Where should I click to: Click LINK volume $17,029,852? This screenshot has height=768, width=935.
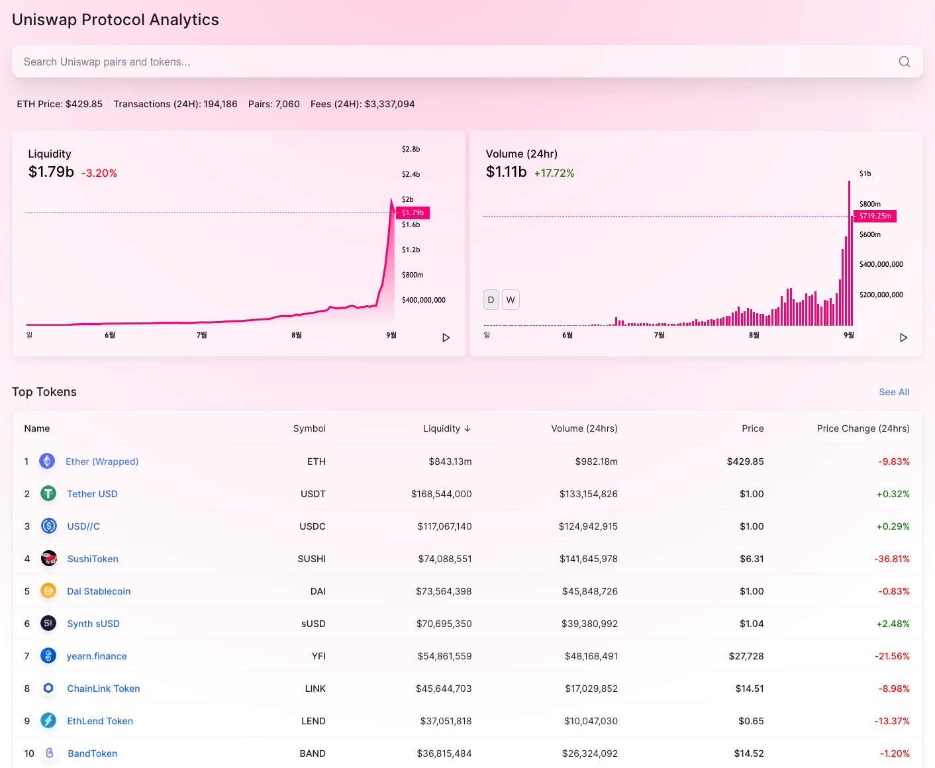tap(591, 689)
